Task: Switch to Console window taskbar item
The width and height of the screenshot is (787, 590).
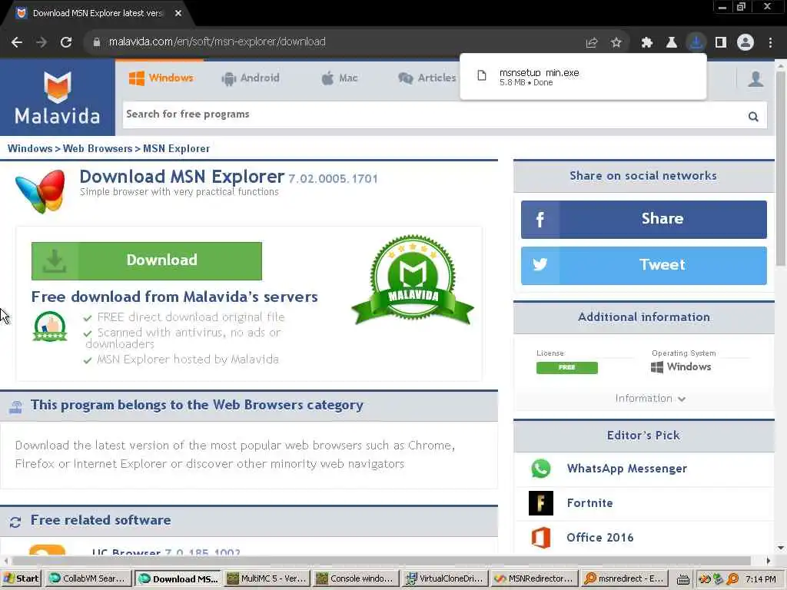Action: 355,578
